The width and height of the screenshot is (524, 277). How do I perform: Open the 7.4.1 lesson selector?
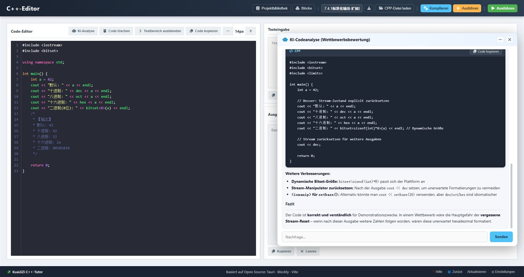(342, 8)
